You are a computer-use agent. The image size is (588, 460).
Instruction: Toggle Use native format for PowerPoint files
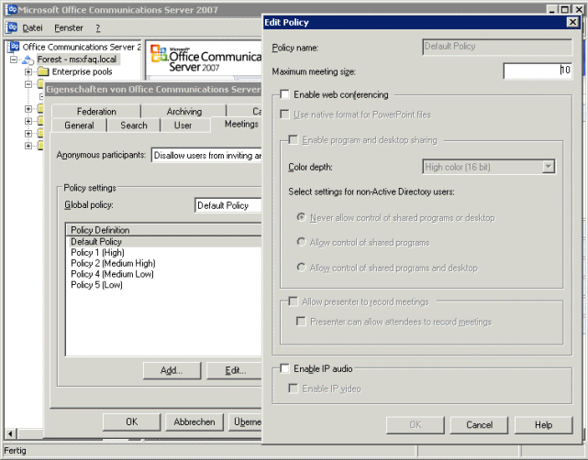(x=284, y=115)
